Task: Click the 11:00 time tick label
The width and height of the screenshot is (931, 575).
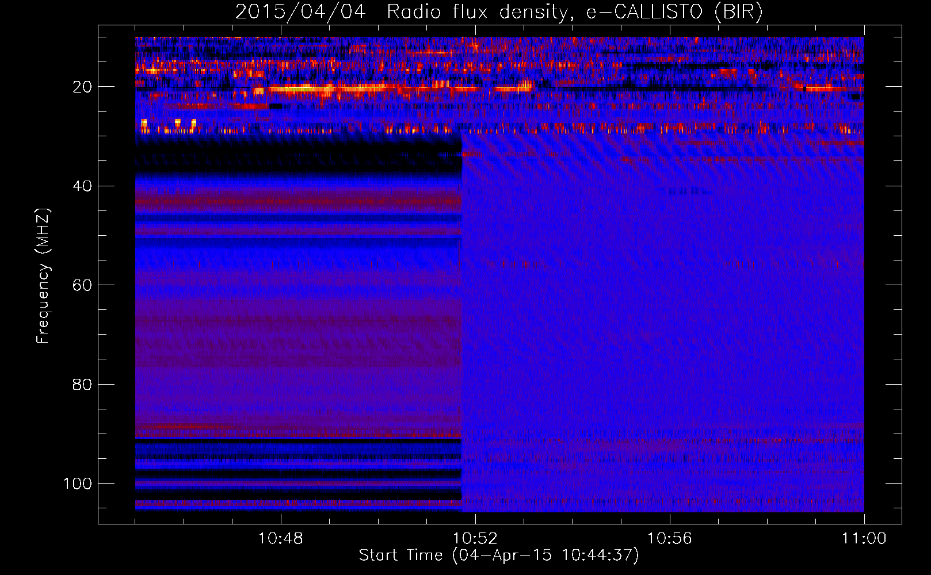Action: 864,539
